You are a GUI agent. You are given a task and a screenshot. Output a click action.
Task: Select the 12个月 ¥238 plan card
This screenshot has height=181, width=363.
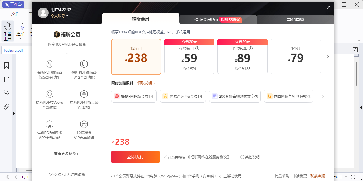tap(136, 56)
